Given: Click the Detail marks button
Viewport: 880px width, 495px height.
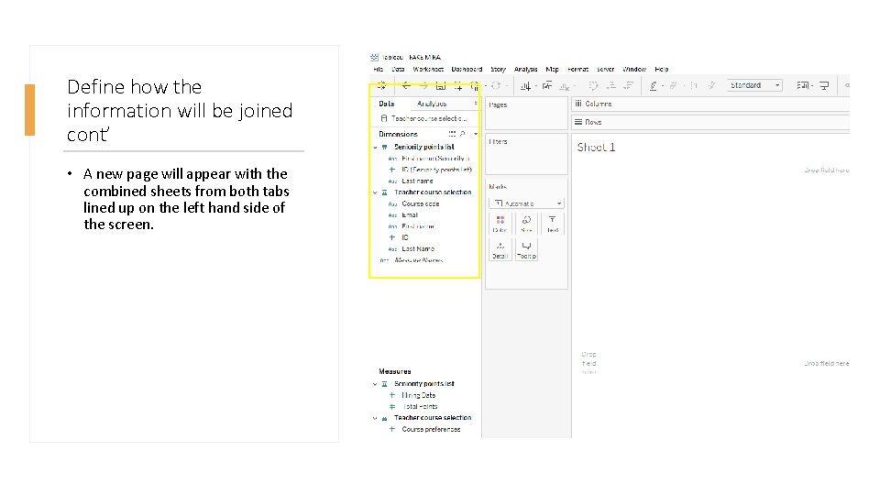Looking at the screenshot, I should point(500,249).
